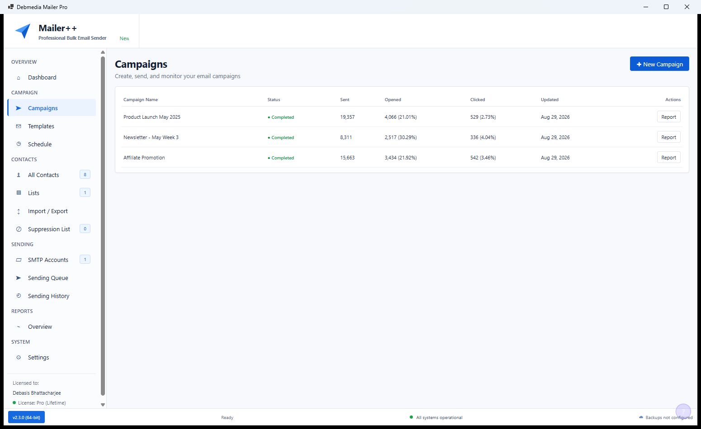Open the Suppression List
This screenshot has width=701, height=429.
click(x=52, y=229)
